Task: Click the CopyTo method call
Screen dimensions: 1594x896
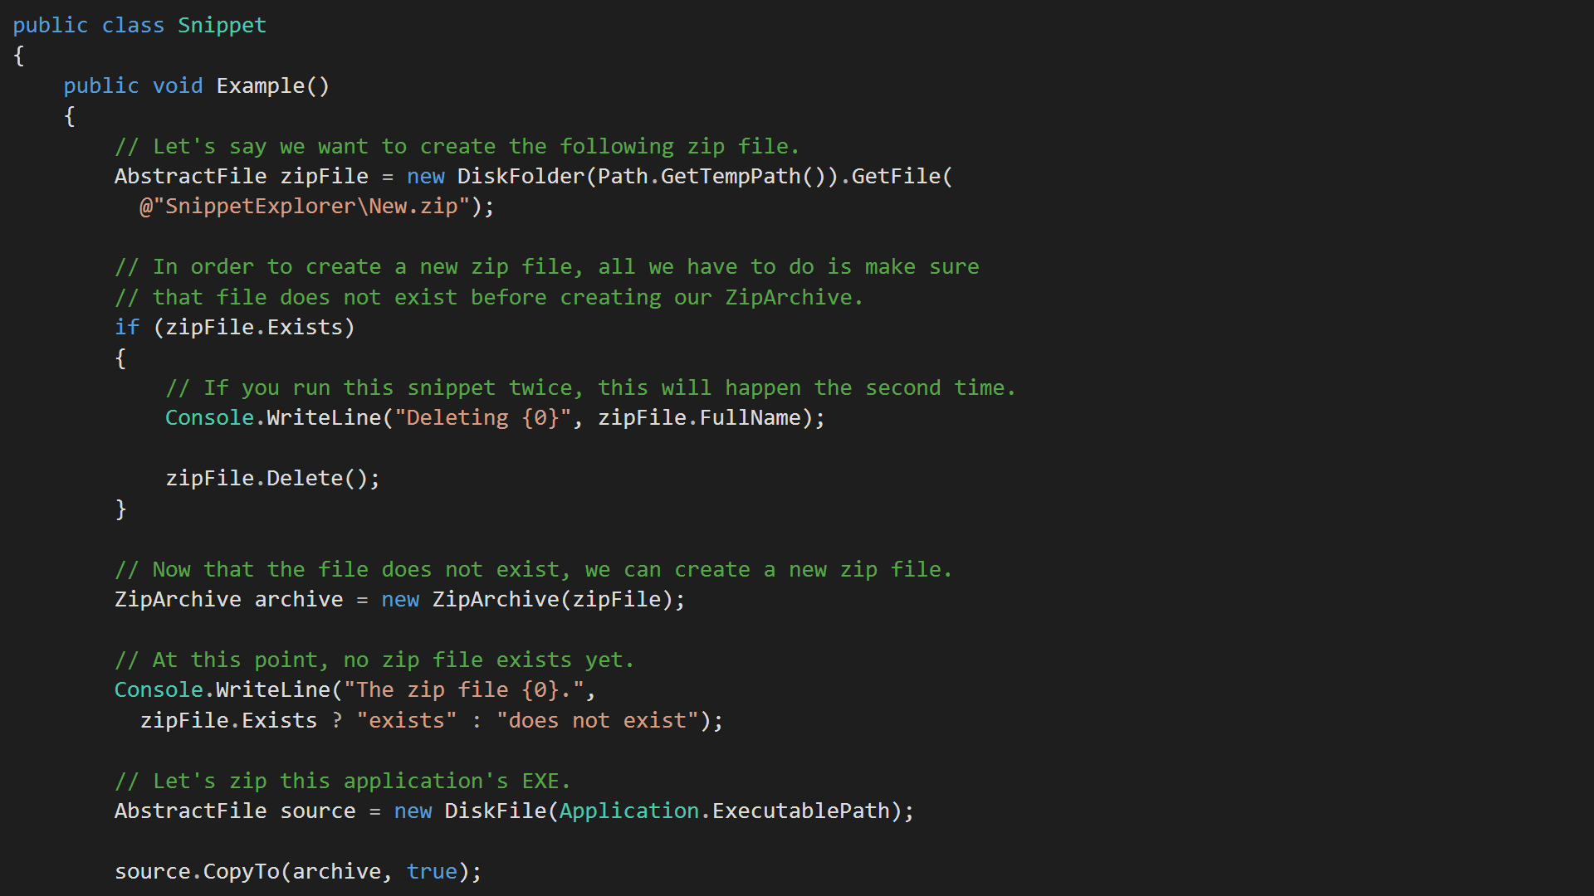Action: pos(241,872)
